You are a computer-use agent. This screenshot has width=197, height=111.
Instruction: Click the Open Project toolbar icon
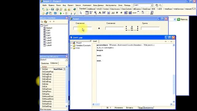pyautogui.click(x=61, y=9)
